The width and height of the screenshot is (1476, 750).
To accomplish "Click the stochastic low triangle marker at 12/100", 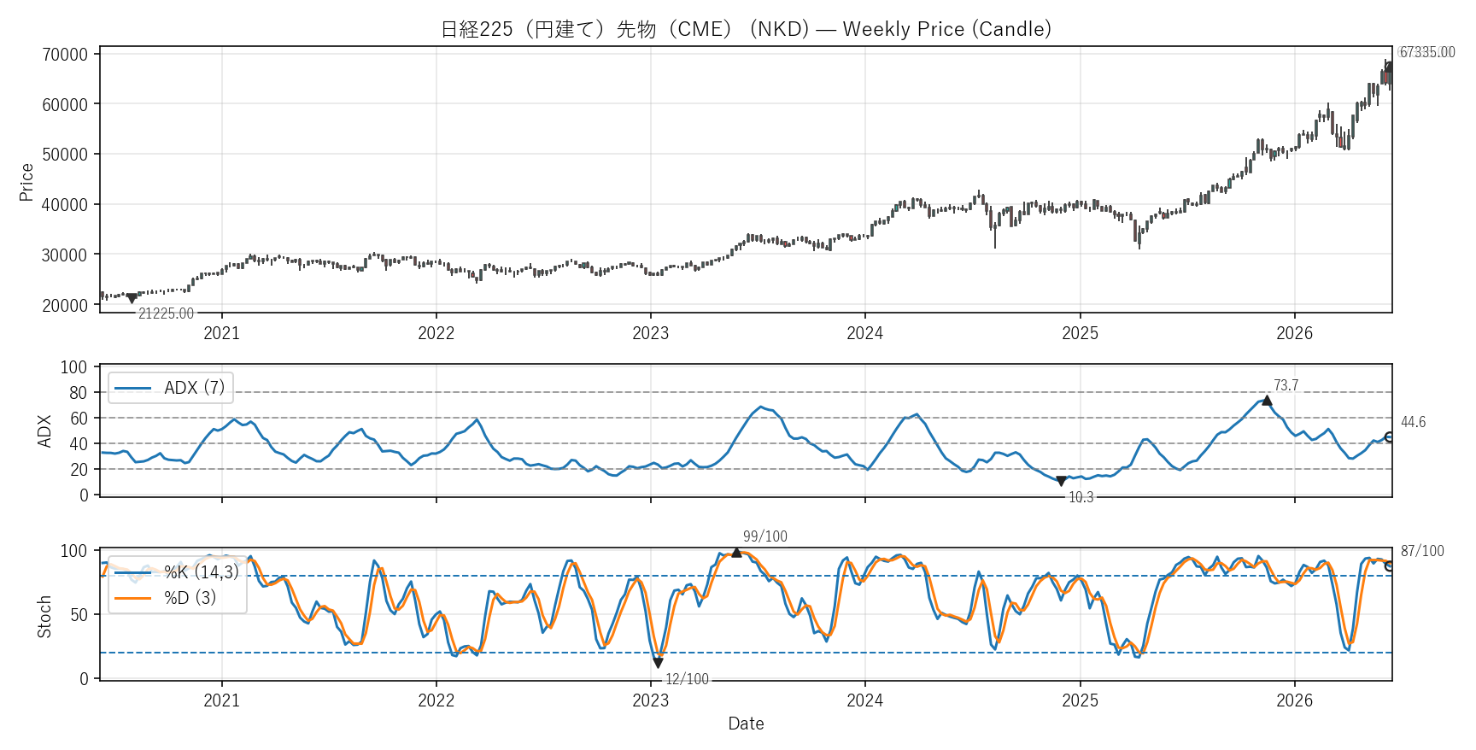I will [x=658, y=663].
